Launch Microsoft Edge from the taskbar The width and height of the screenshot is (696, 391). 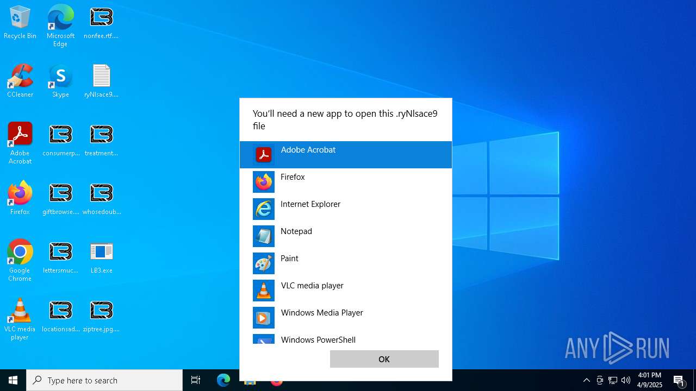click(x=223, y=380)
